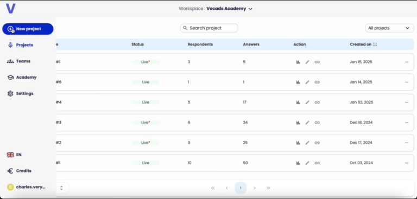This screenshot has height=199, width=417.
Task: Click the Action column header
Action: [x=300, y=44]
